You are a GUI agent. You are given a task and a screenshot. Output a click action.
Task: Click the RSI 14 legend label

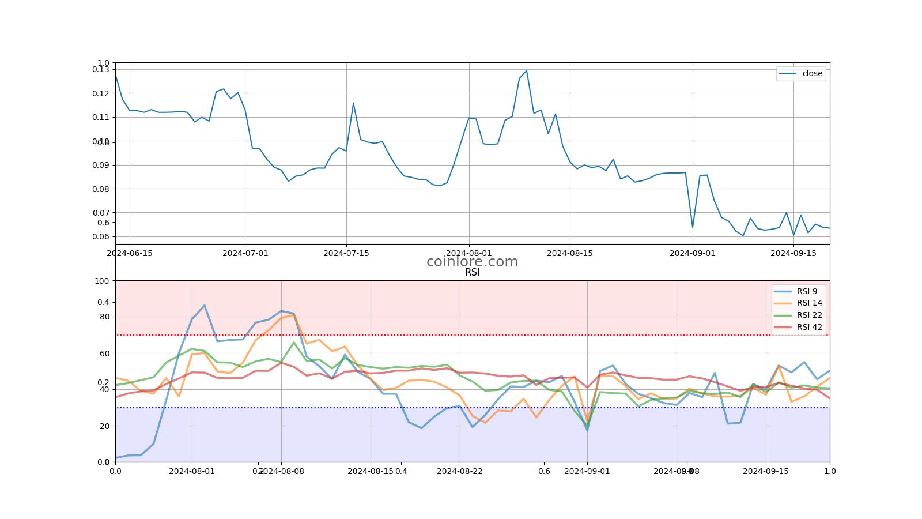coord(810,303)
